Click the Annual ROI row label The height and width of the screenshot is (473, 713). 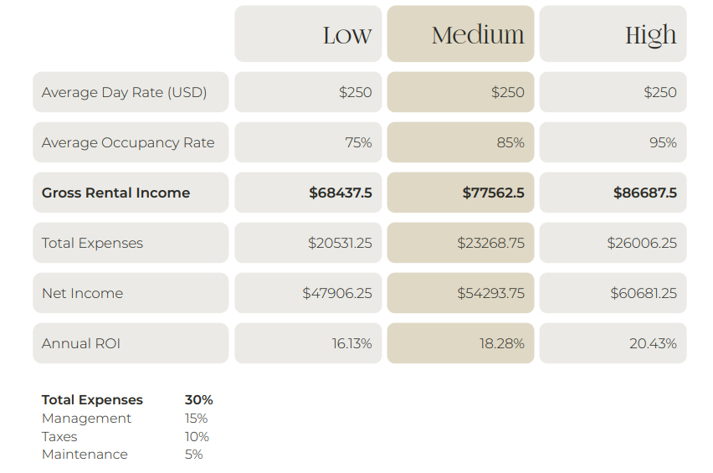point(131,343)
